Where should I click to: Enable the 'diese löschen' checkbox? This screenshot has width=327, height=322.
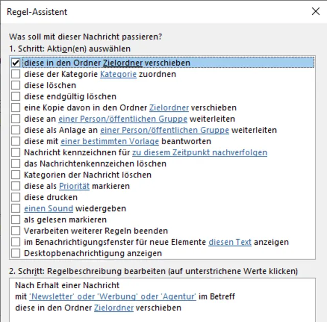click(15, 85)
